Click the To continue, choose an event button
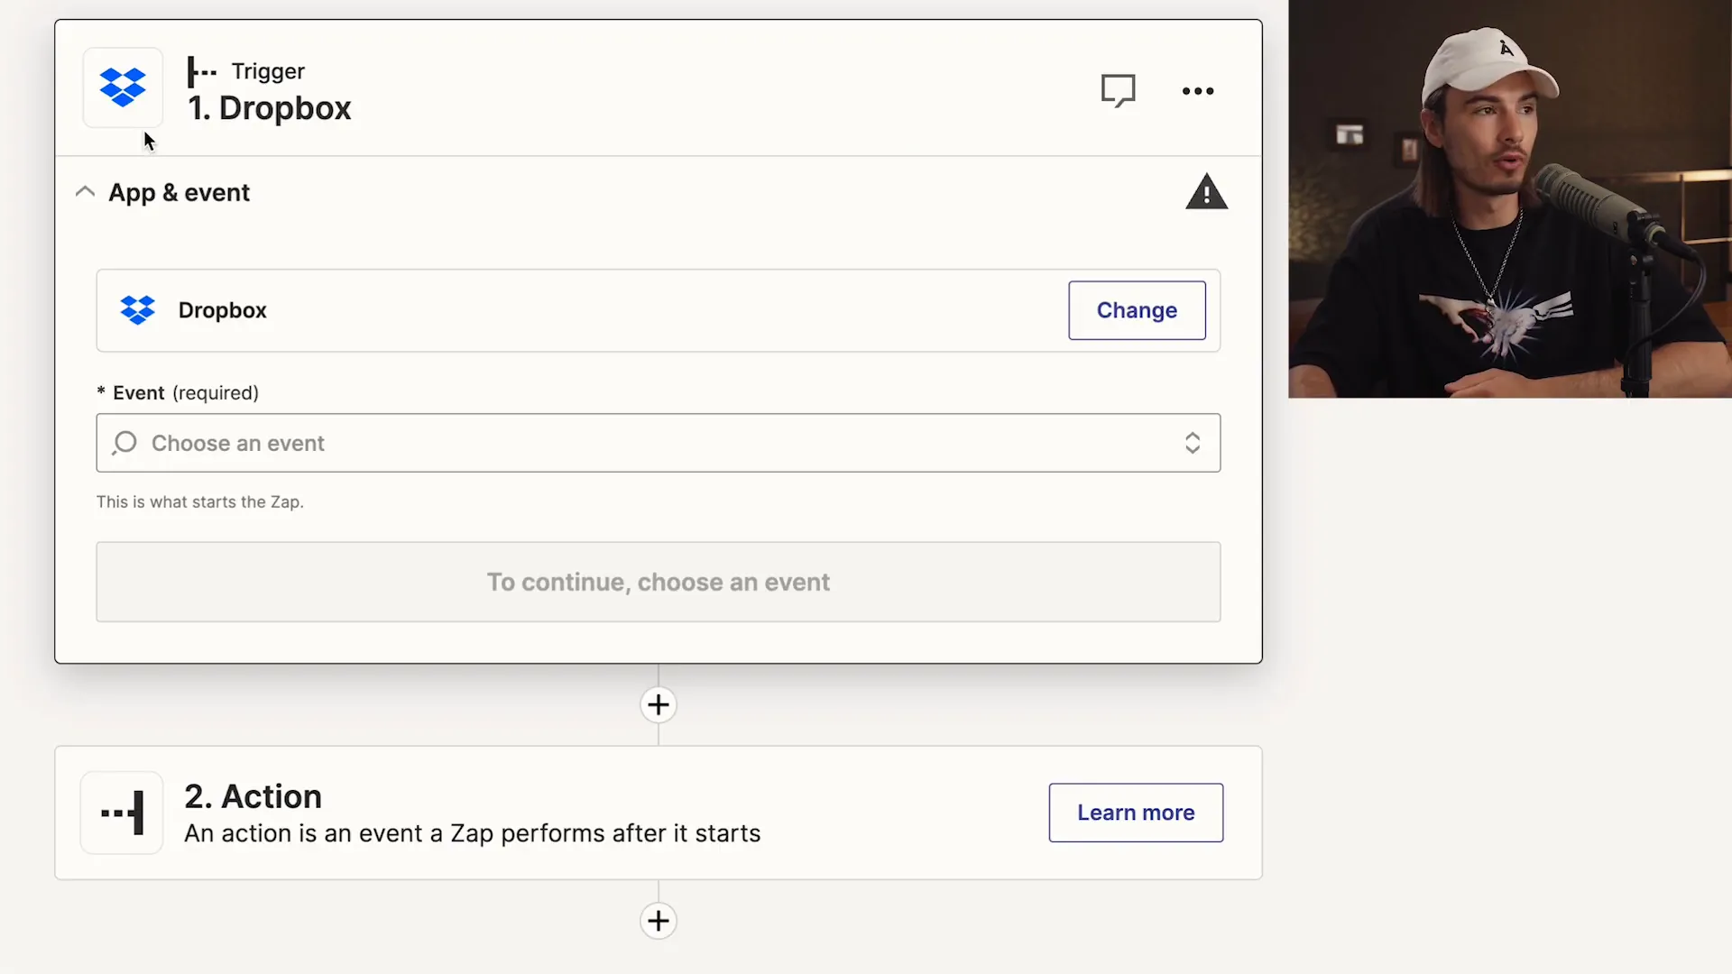The width and height of the screenshot is (1732, 974). 659,582
